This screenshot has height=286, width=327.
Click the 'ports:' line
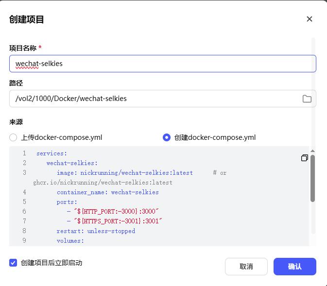coord(67,202)
